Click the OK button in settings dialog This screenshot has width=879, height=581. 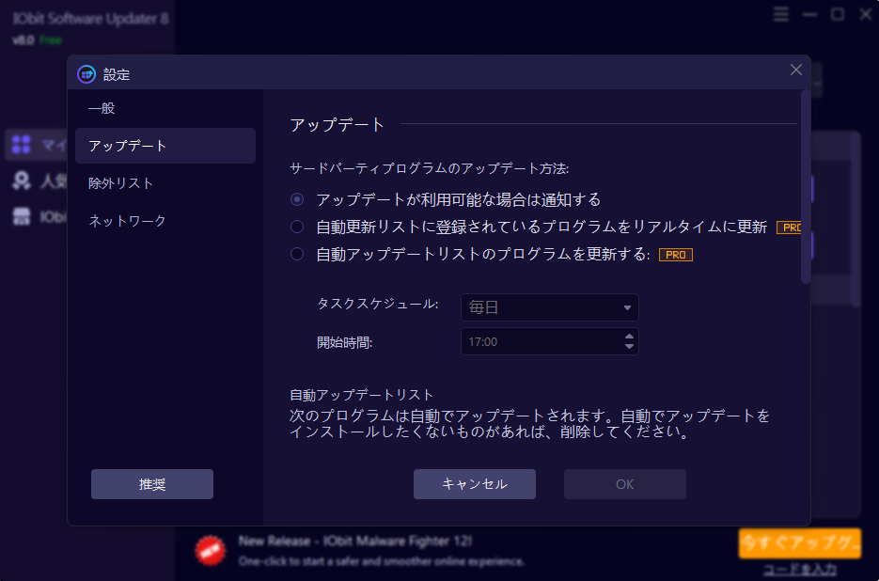point(624,484)
